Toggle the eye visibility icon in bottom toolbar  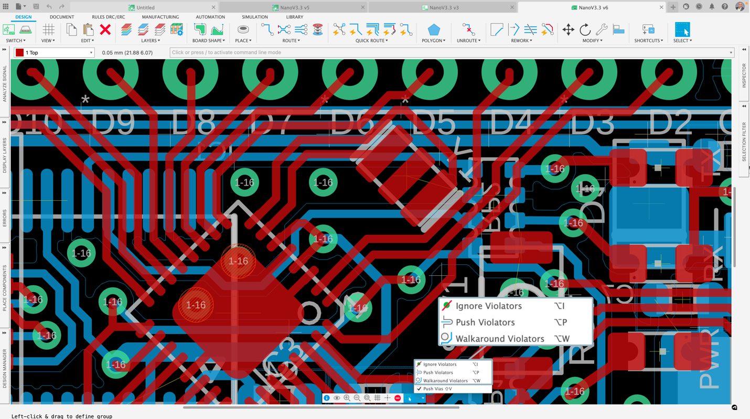[337, 398]
